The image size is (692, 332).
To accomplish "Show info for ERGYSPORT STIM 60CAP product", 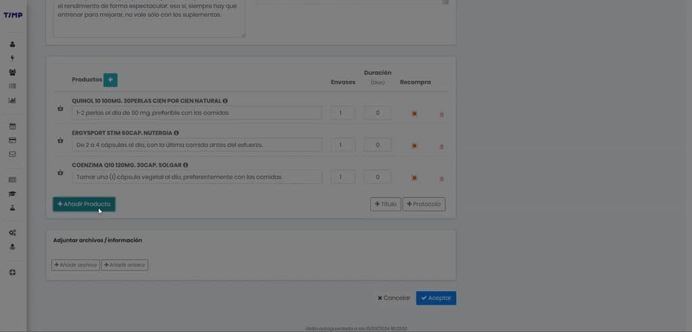I will click(176, 133).
